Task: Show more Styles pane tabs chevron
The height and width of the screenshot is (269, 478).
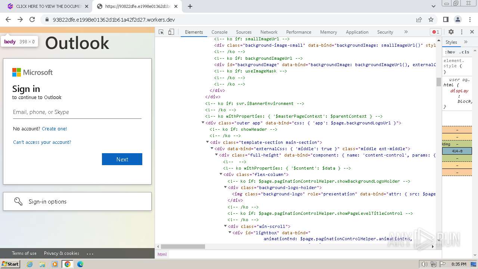Action: coord(466,42)
